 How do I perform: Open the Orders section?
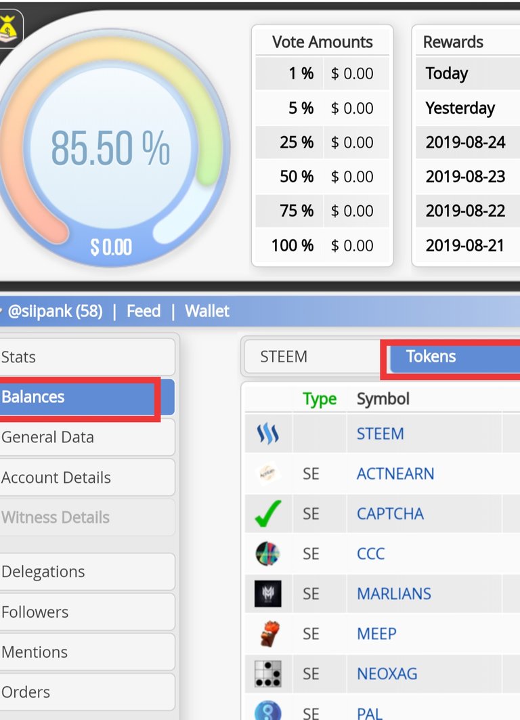tap(87, 692)
